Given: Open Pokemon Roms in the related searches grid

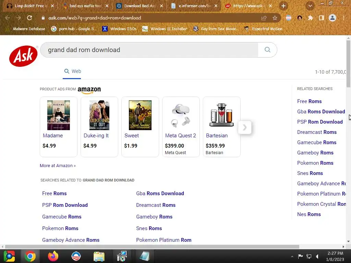Looking at the screenshot, I should click(60, 228).
